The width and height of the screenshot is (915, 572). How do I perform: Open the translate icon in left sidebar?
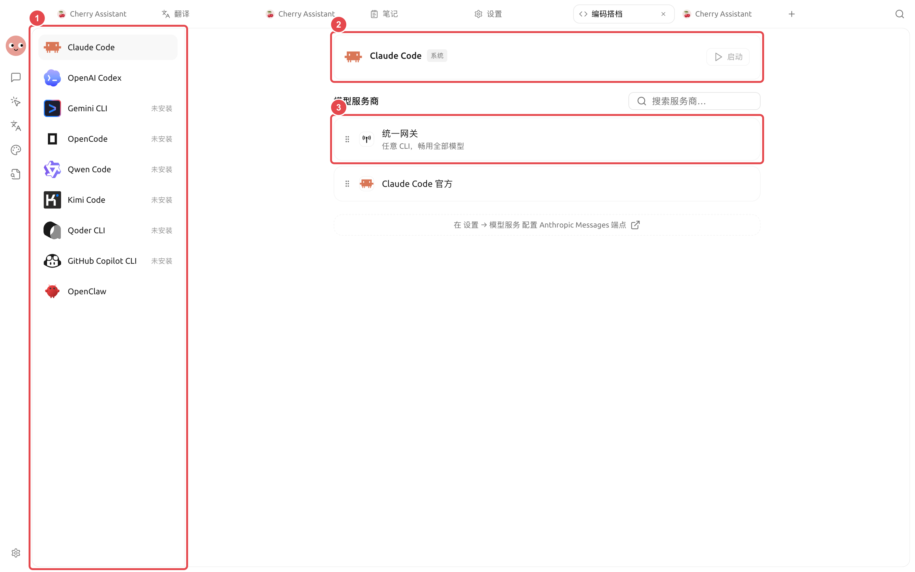tap(16, 126)
